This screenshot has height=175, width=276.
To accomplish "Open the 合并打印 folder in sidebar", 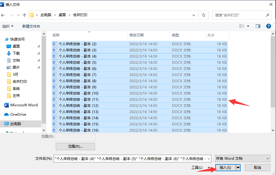I will pos(20,82).
